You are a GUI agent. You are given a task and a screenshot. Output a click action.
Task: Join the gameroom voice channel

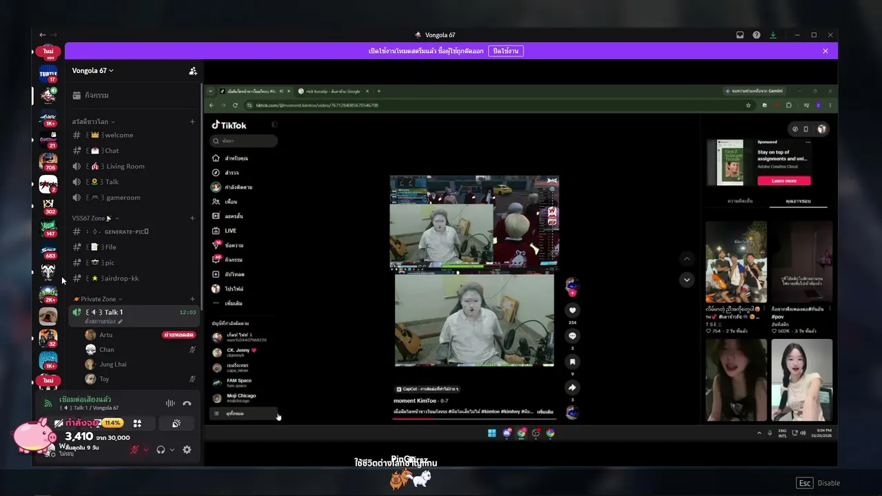[x=134, y=198]
